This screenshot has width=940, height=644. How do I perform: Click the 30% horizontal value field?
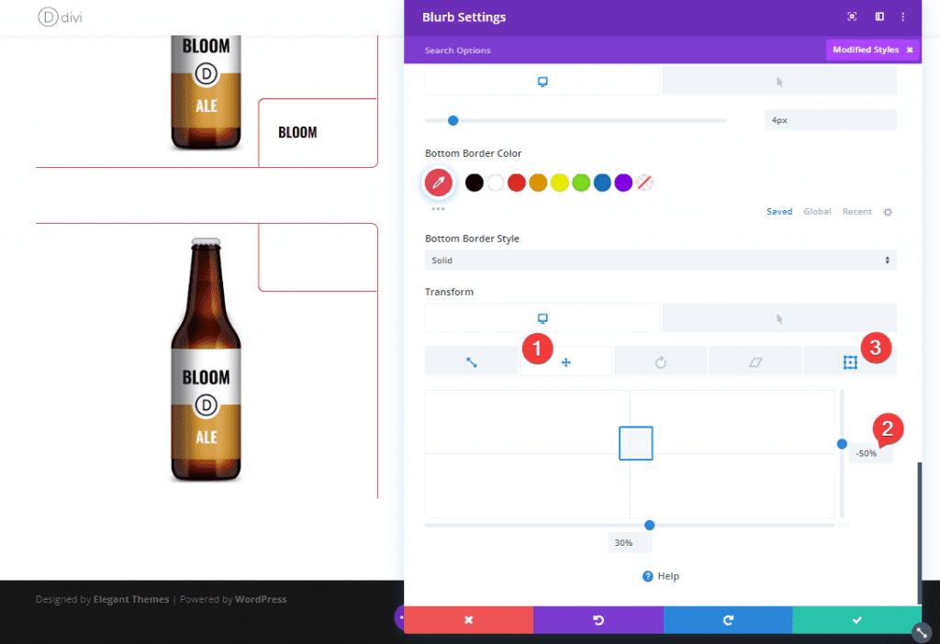pyautogui.click(x=630, y=543)
